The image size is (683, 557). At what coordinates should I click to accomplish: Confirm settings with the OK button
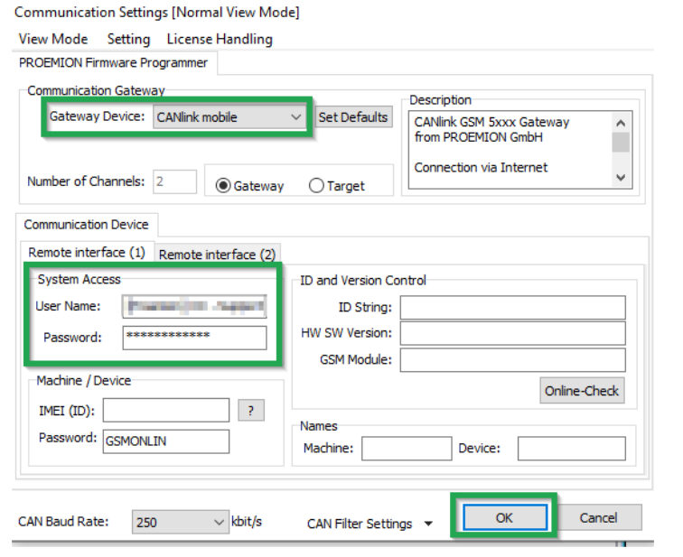tap(505, 518)
